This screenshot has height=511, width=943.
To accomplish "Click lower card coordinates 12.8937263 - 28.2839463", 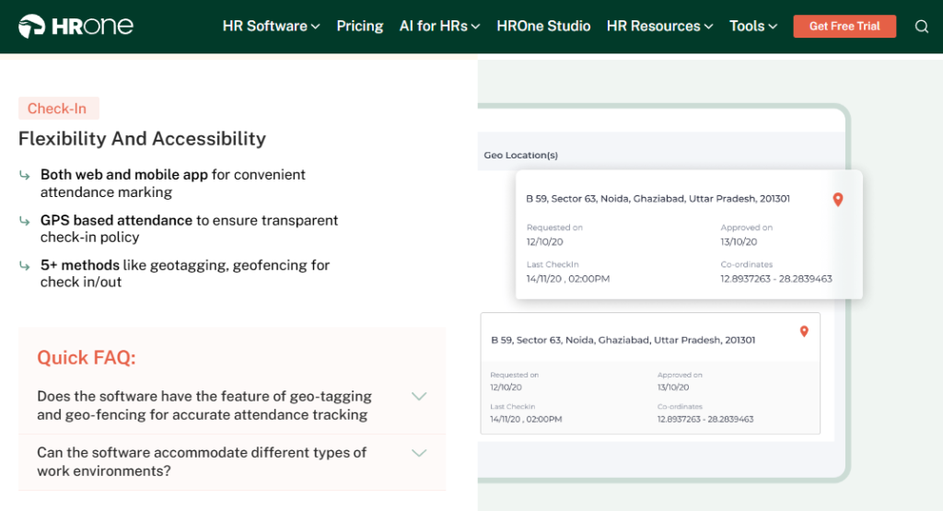I will point(705,420).
